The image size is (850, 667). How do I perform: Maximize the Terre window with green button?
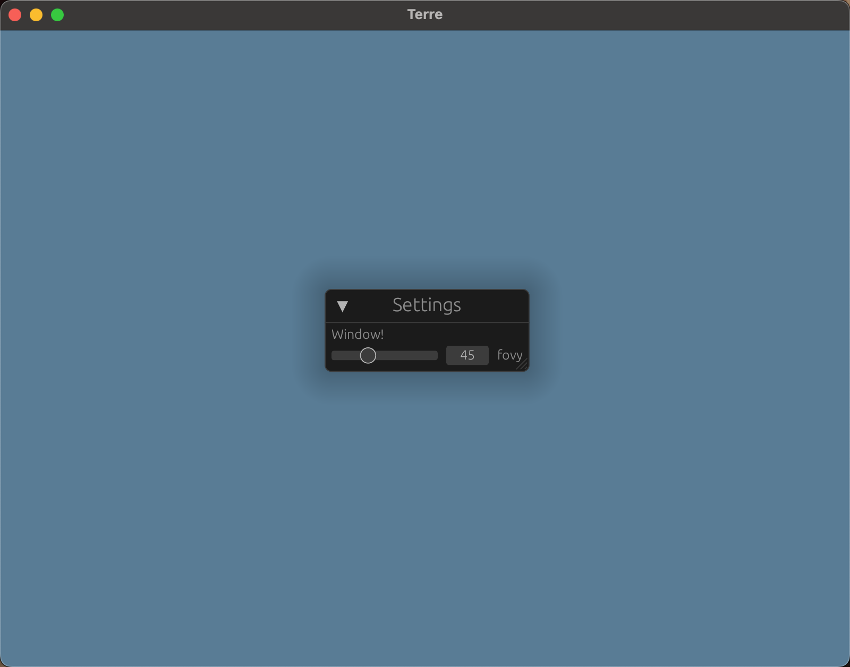(57, 15)
